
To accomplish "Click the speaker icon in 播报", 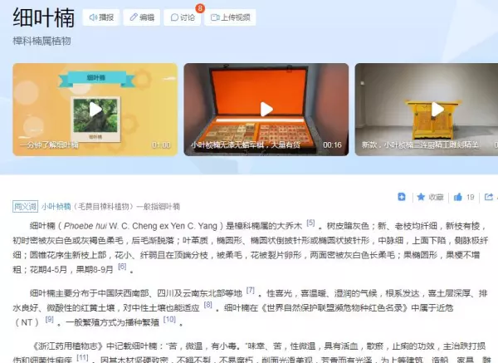I will pos(93,17).
